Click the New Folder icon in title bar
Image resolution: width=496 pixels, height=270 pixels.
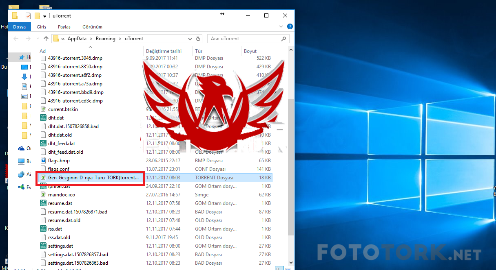click(x=37, y=16)
